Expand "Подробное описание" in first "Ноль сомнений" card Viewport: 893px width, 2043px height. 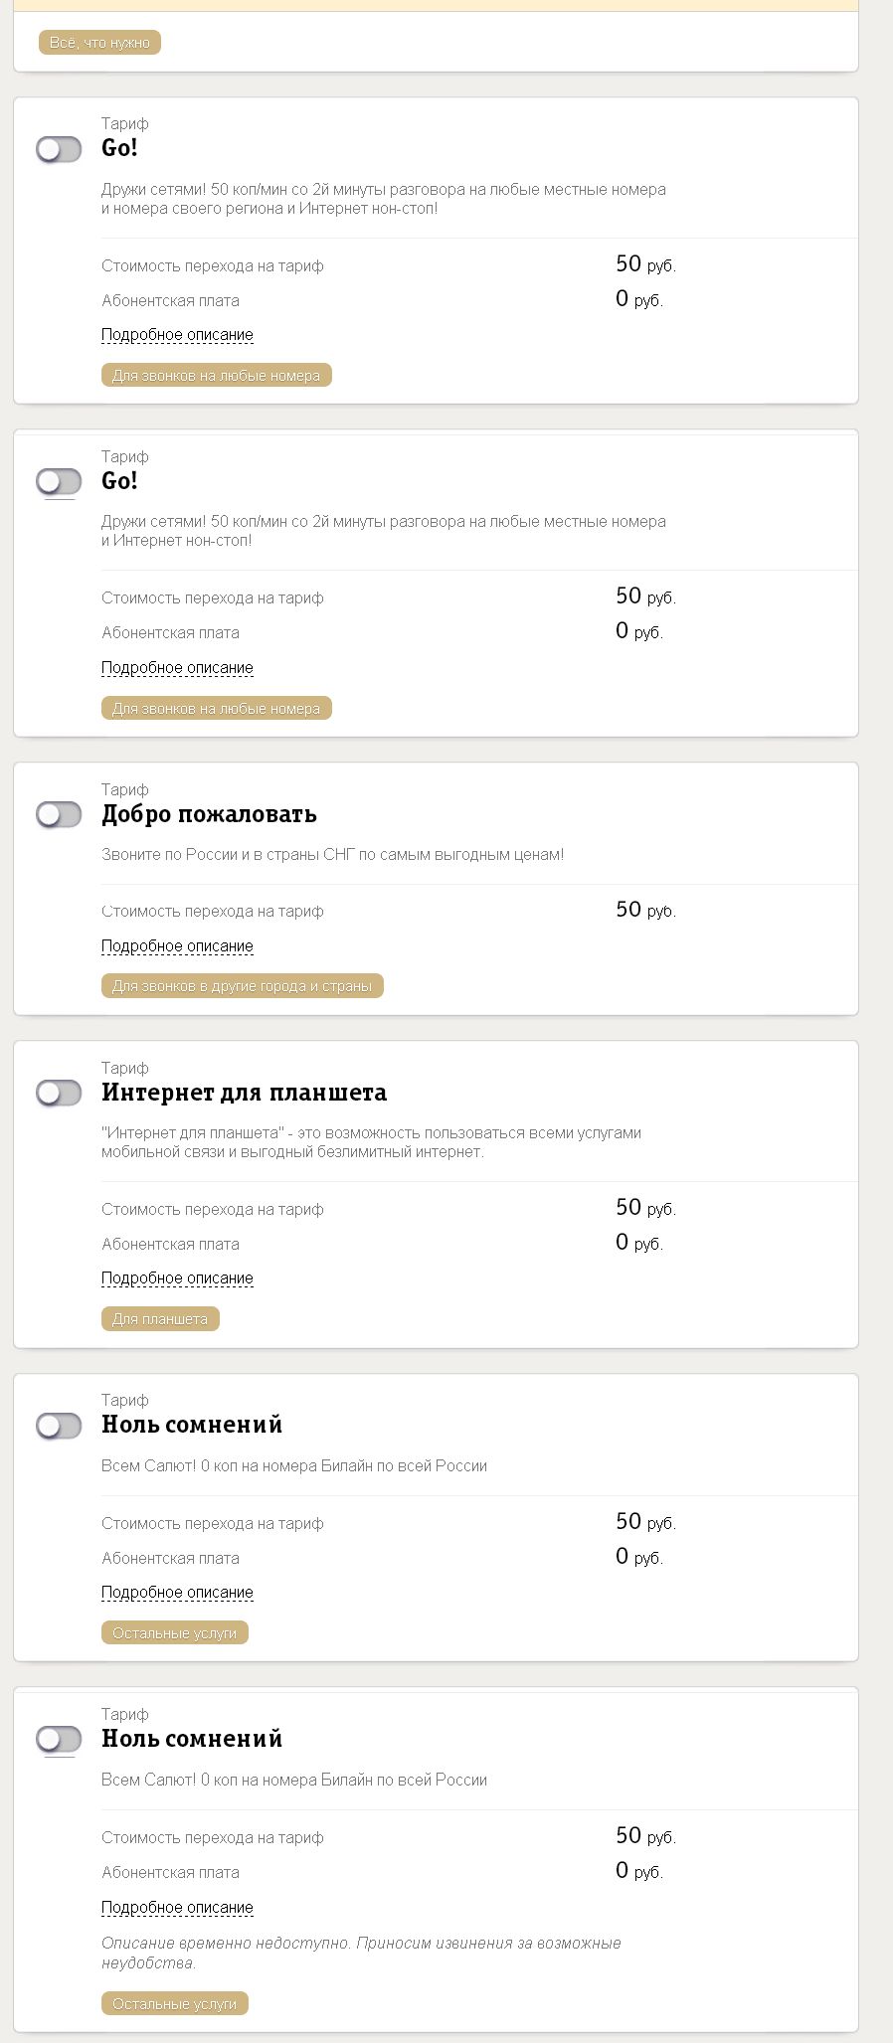[x=177, y=1593]
